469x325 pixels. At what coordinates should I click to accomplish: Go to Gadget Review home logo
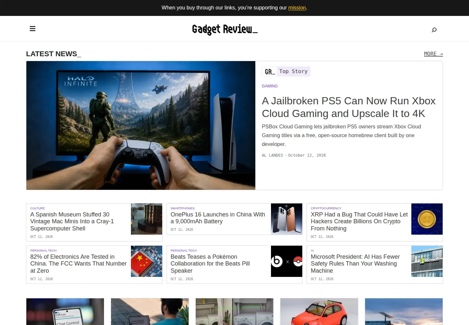225,29
